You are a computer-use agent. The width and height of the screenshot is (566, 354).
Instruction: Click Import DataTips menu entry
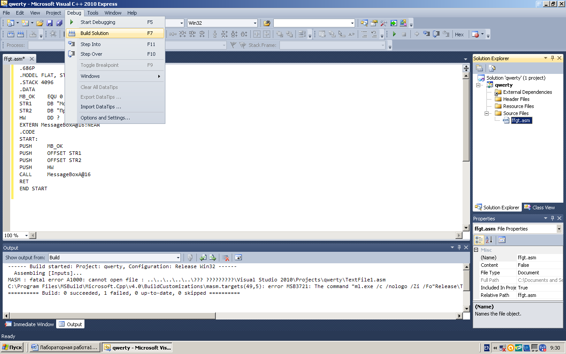coord(115,107)
